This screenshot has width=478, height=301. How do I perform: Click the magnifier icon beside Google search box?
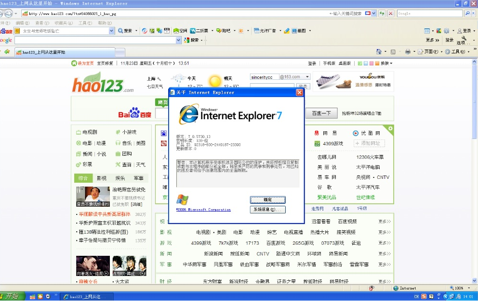467,13
